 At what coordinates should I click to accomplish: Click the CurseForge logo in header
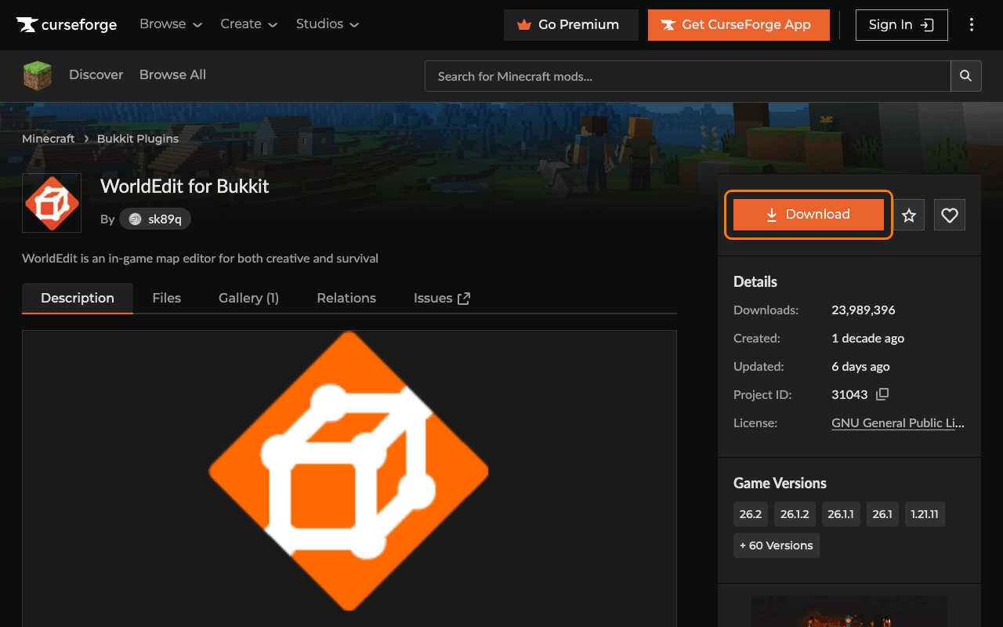click(x=67, y=25)
